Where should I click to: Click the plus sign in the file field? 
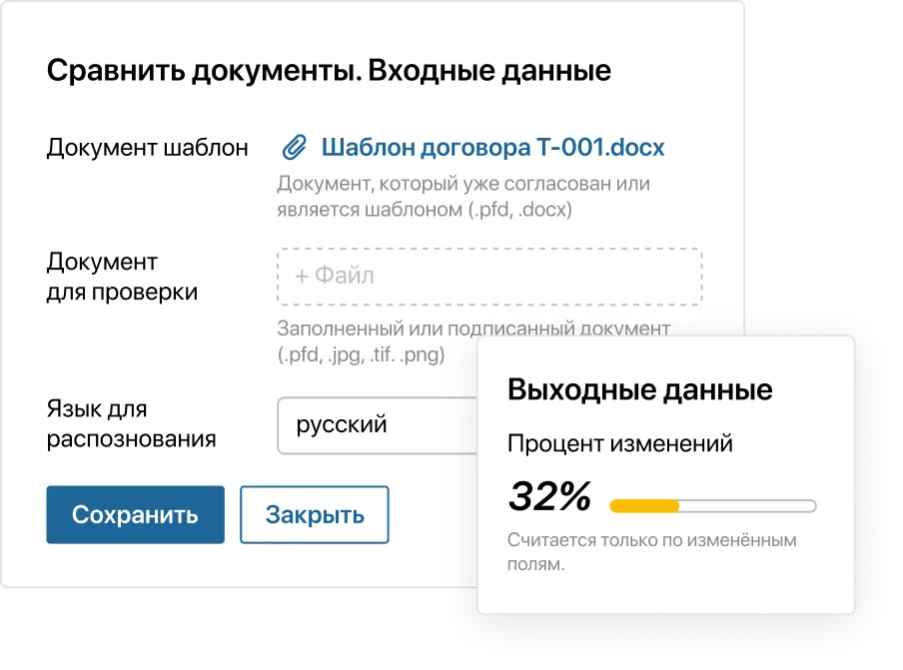click(x=302, y=276)
